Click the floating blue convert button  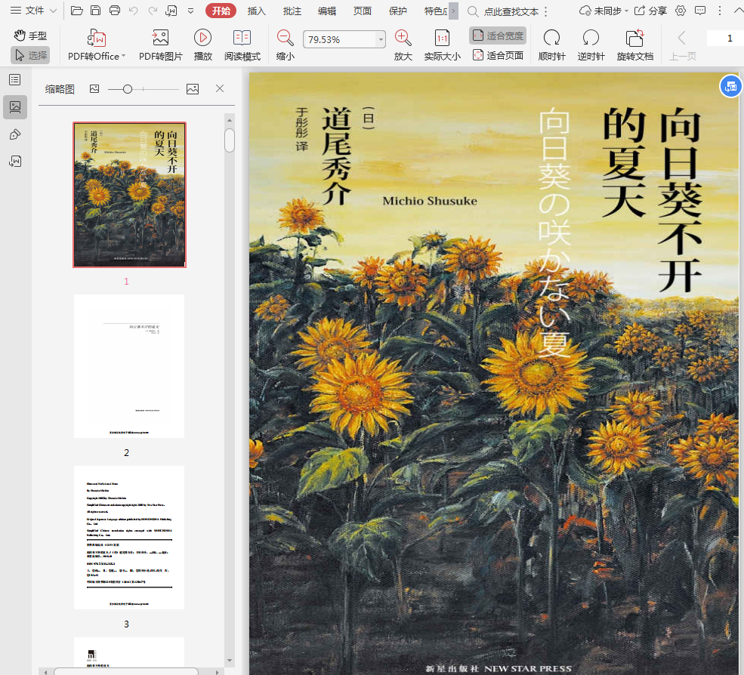730,86
